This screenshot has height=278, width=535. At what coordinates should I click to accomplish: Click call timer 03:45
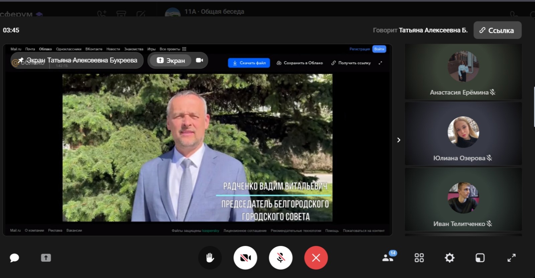point(11,30)
